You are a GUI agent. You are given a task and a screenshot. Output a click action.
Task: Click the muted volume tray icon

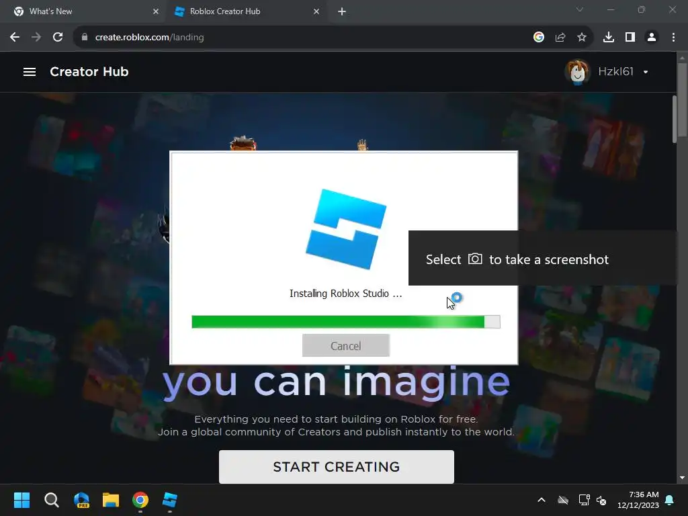tap(601, 500)
